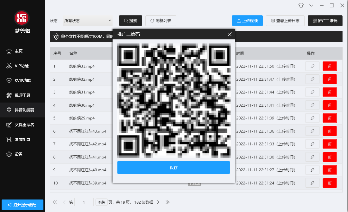
Task: Close the 推广二维码 dialog
Action: (x=229, y=35)
